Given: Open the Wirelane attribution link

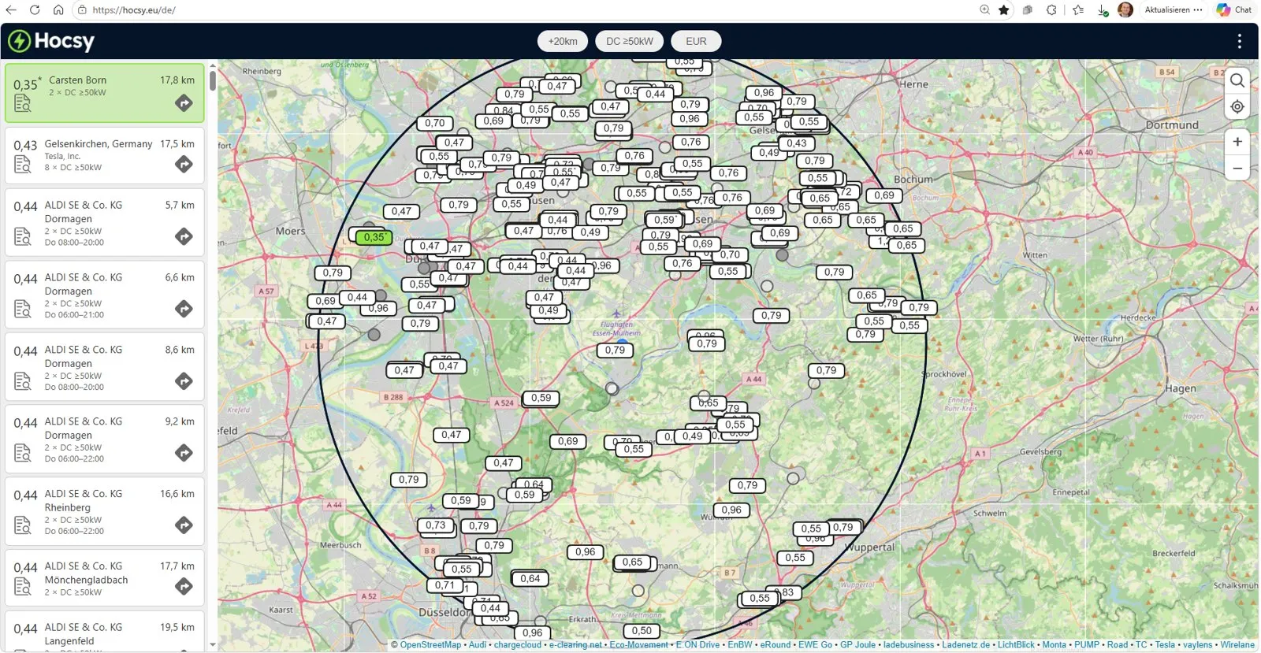Looking at the screenshot, I should click(x=1237, y=645).
